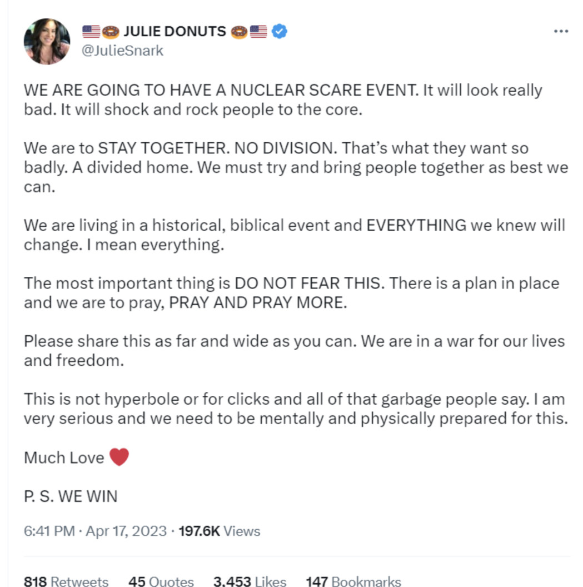
Task: Click the donut emoji right of JULIE DONUTS
Action: pyautogui.click(x=239, y=32)
